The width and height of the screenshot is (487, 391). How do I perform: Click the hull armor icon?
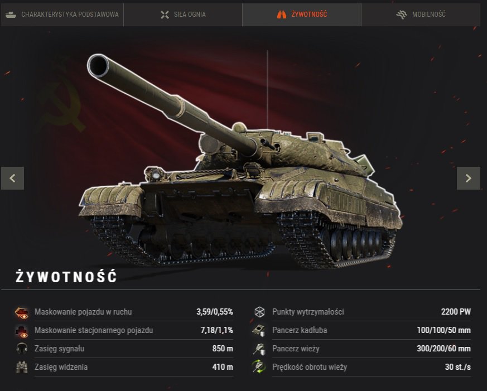click(259, 330)
